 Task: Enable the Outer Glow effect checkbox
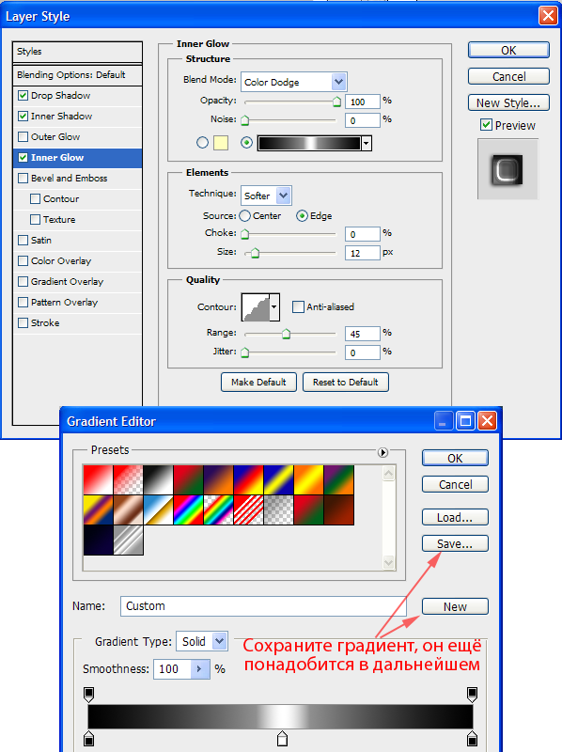(23, 136)
